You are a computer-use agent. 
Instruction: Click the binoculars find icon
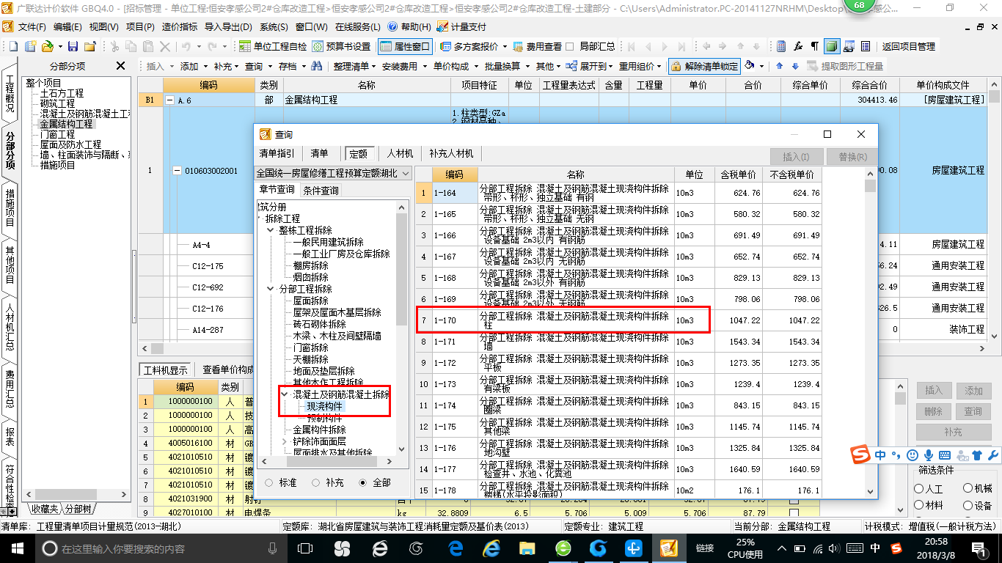click(316, 66)
